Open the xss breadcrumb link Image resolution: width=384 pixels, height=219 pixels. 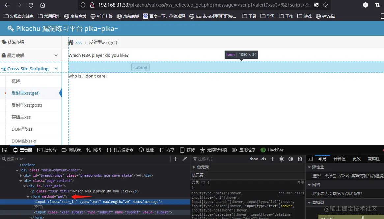(79, 42)
